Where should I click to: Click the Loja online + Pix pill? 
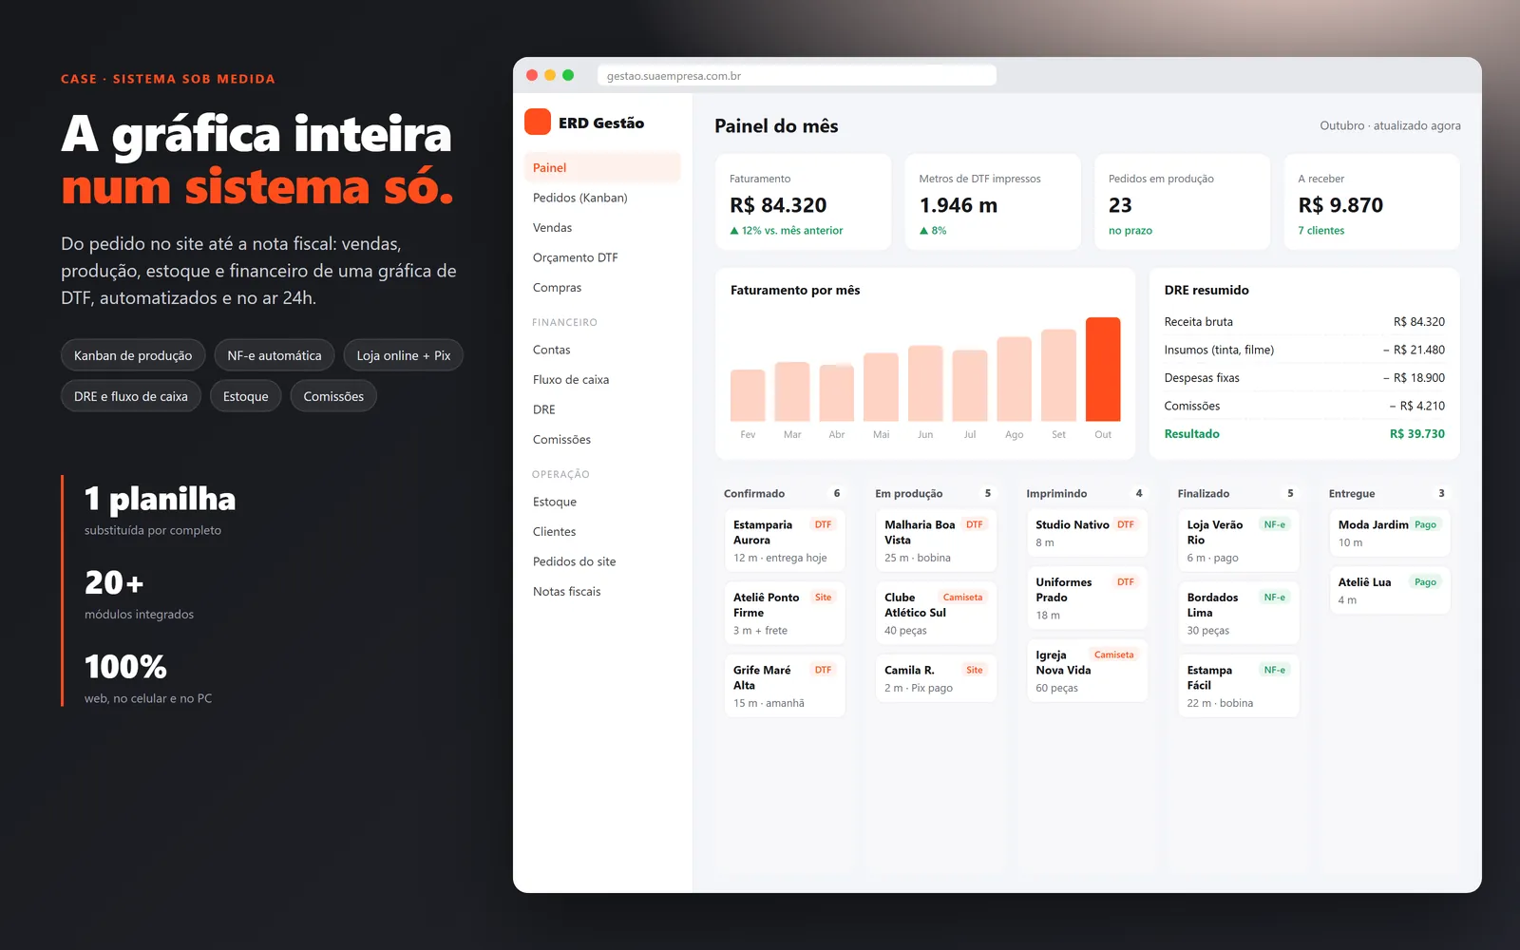point(404,355)
